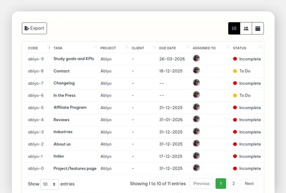Open the Contact task
286x193 pixels.
[62, 71]
